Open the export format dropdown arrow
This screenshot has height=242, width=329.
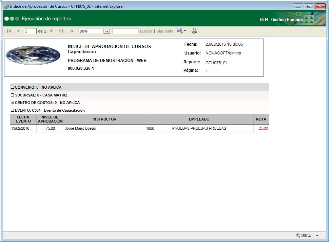point(185,31)
